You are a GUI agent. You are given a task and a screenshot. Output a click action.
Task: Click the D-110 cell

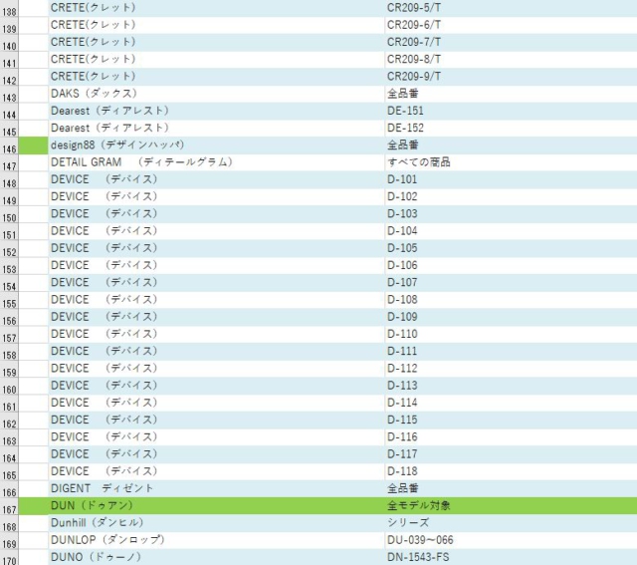tap(511, 334)
